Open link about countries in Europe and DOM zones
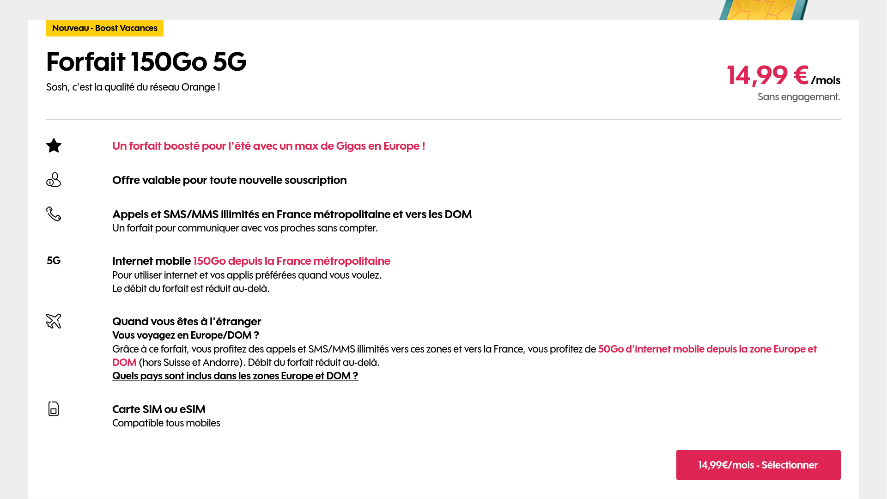The image size is (887, 499). (x=235, y=376)
